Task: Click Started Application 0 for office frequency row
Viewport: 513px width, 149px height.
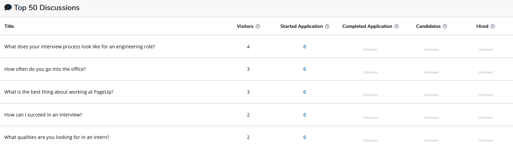Action: 305,69
